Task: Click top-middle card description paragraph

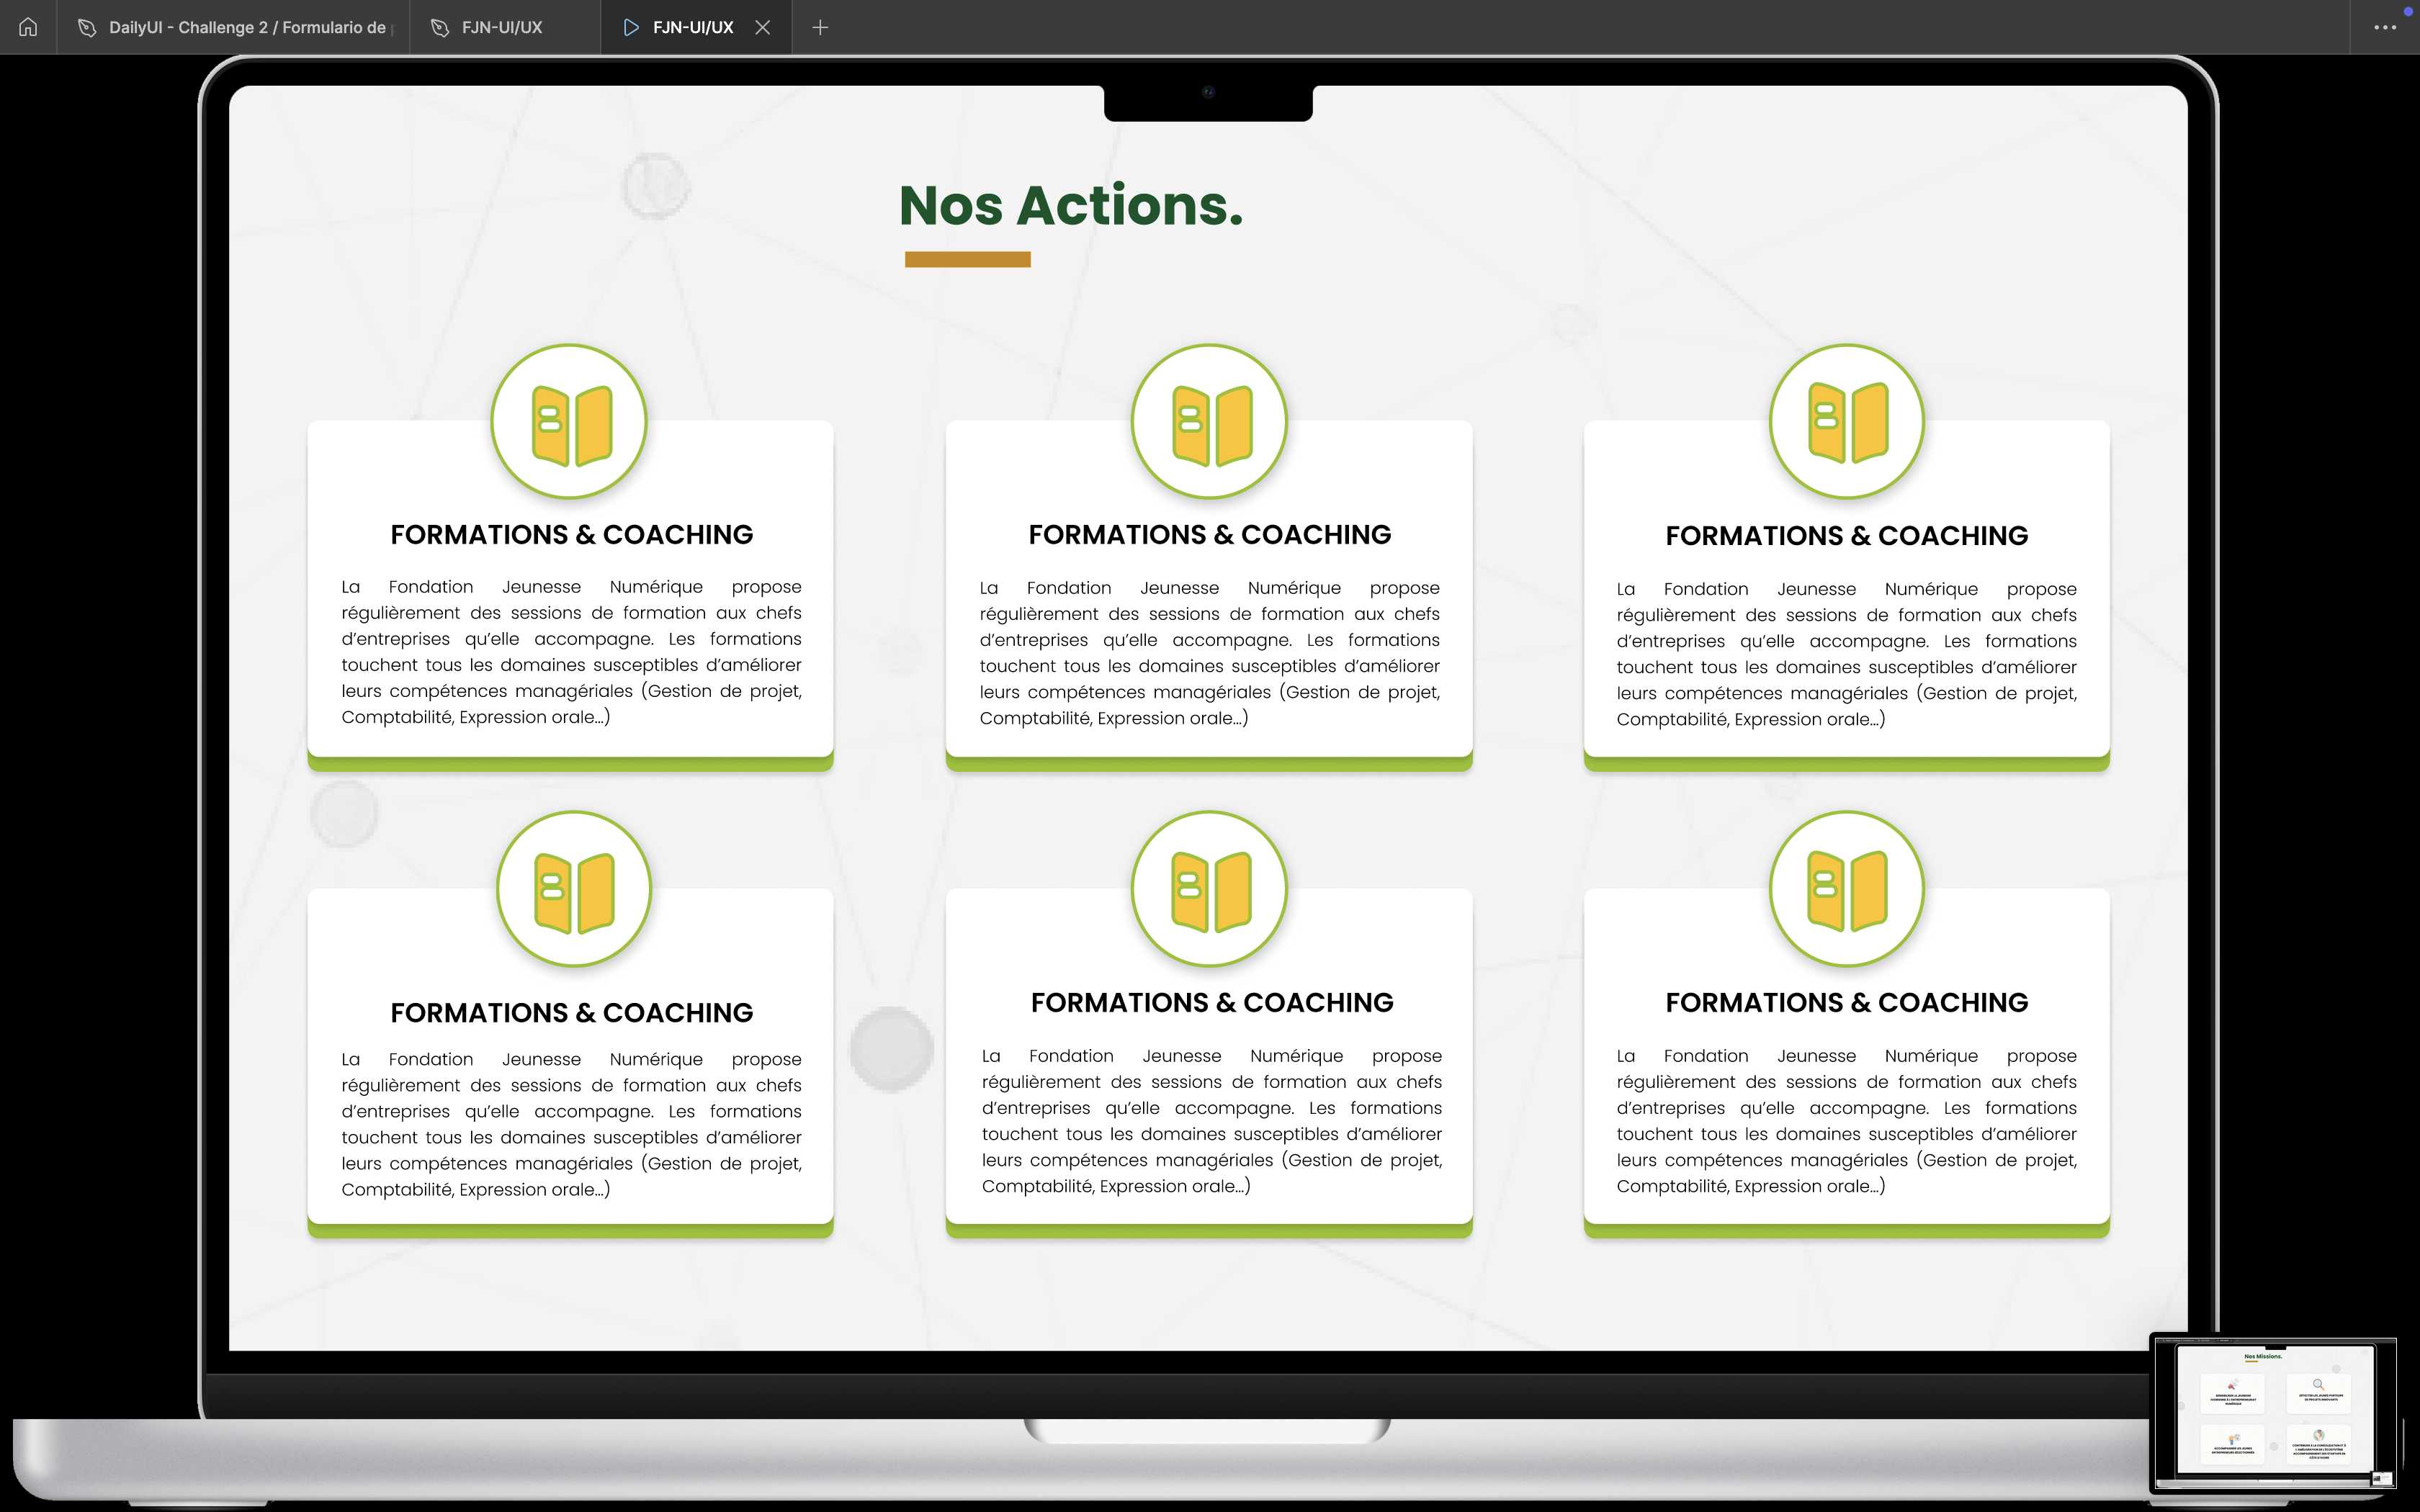Action: (x=1209, y=653)
